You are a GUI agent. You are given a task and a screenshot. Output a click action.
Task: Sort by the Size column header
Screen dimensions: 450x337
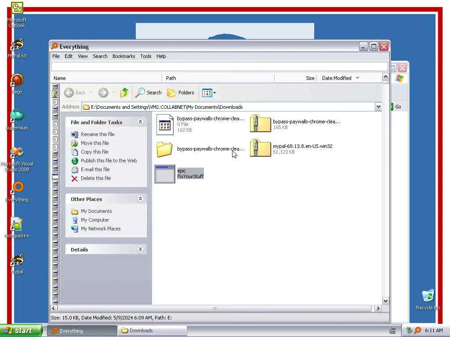(296, 78)
